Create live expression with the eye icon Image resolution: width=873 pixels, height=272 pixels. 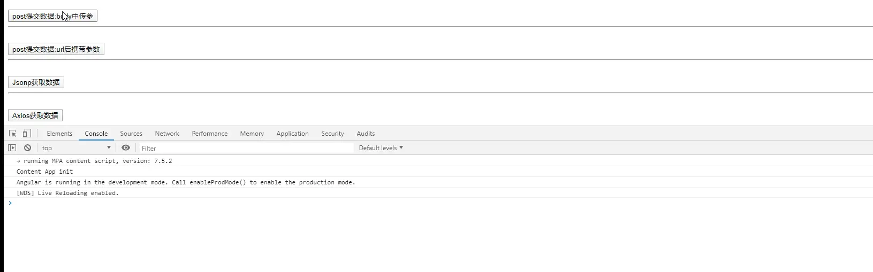tap(126, 148)
